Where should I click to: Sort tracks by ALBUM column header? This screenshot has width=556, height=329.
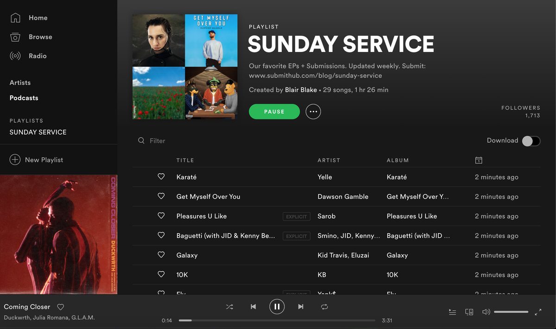tap(398, 160)
